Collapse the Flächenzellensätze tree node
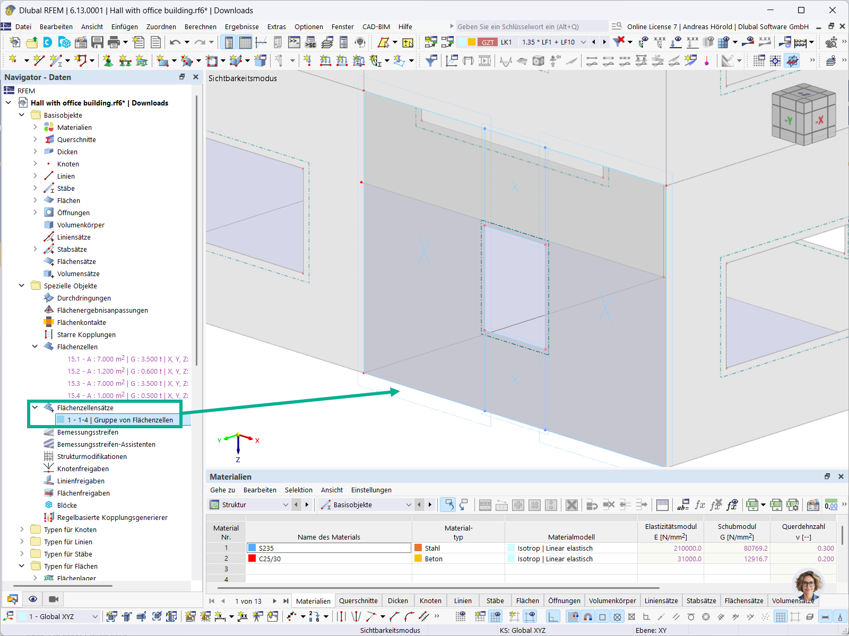849x636 pixels. pos(35,408)
